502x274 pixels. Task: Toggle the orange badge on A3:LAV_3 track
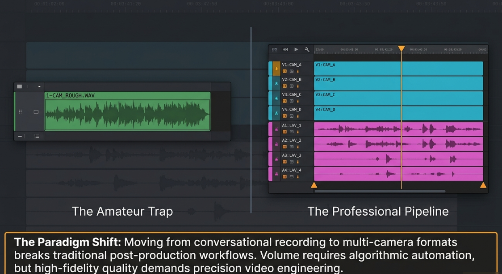pyautogui.click(x=284, y=162)
